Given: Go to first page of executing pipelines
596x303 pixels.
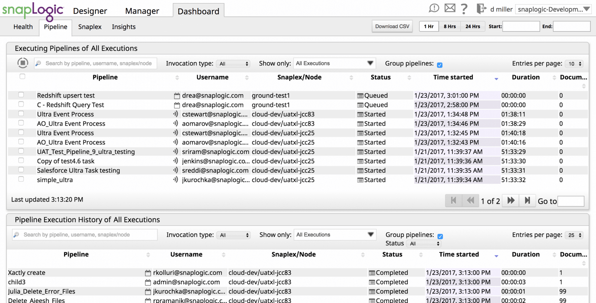Looking at the screenshot, I should coord(454,200).
